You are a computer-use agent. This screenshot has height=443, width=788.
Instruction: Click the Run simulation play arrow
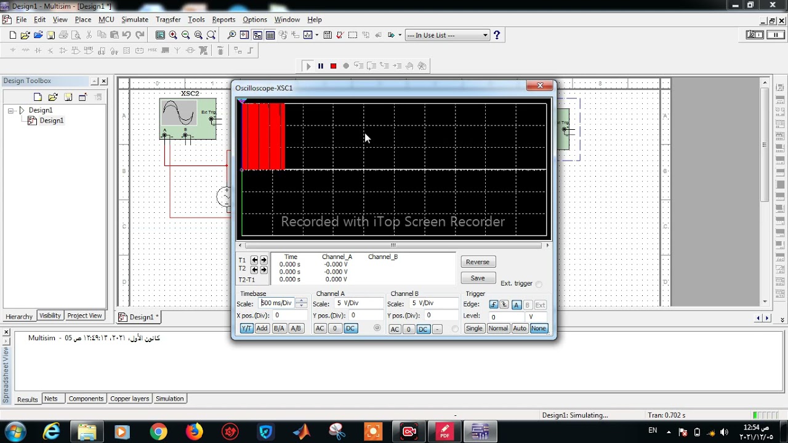click(x=308, y=66)
